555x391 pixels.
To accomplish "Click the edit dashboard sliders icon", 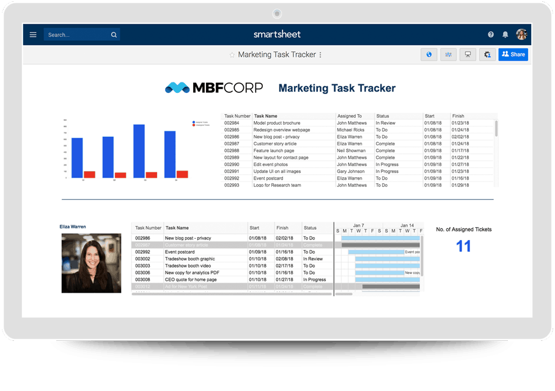I will (449, 54).
